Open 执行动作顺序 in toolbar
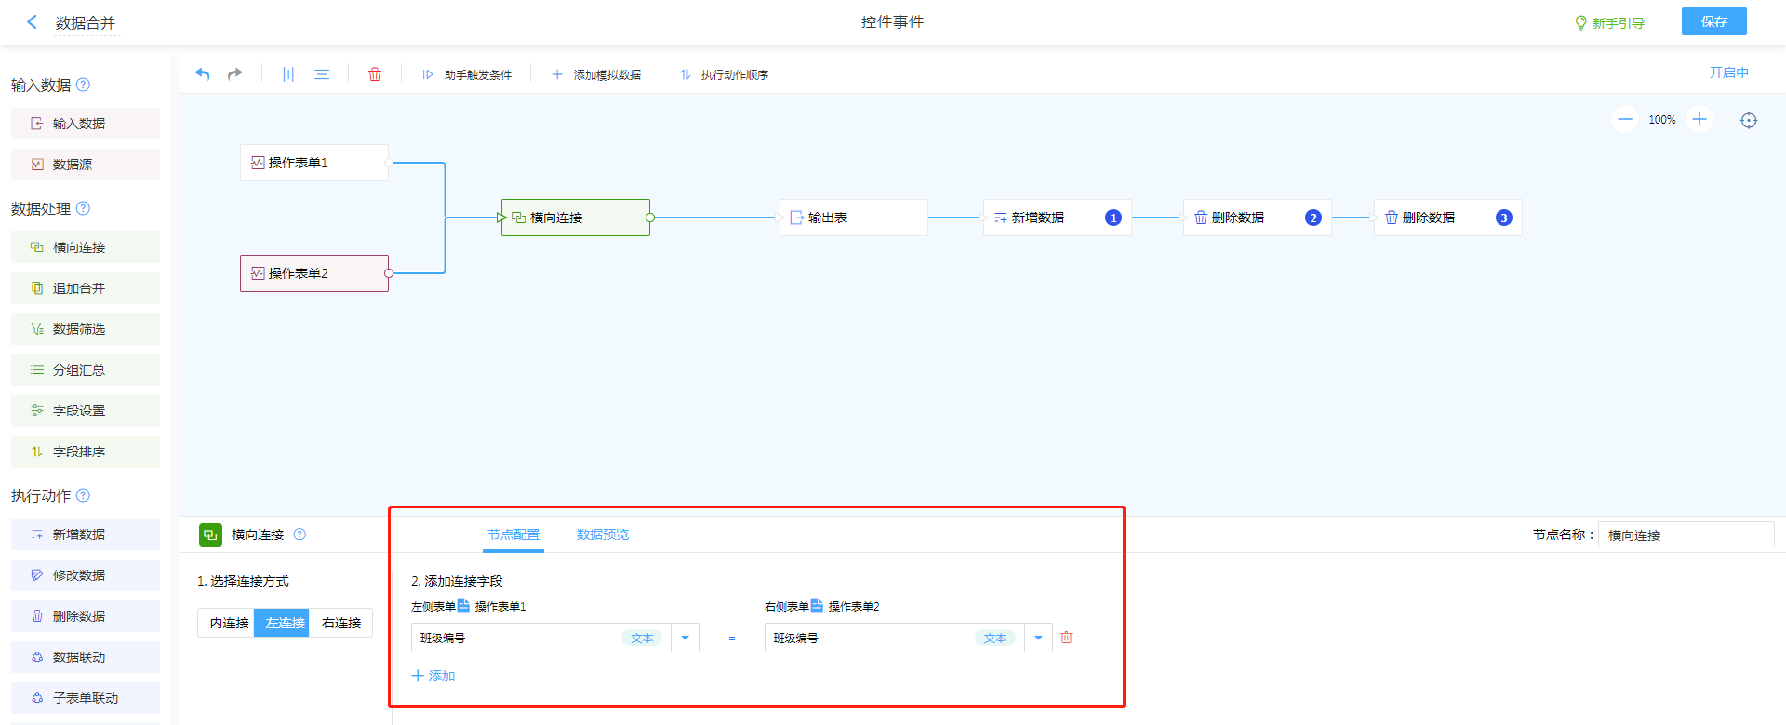Image resolution: width=1786 pixels, height=725 pixels. 725,74
